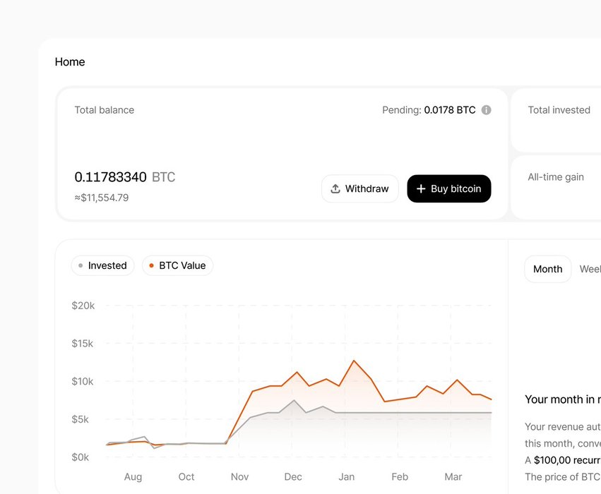The height and width of the screenshot is (494, 601).
Task: Click the Aug label on the chart axis
Action: [133, 477]
